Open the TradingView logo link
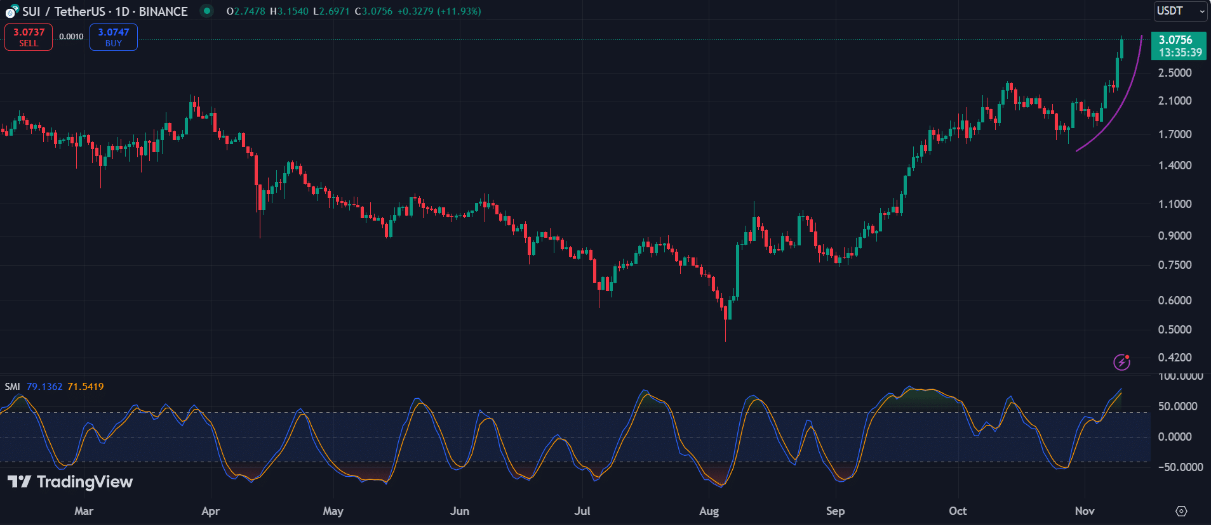The width and height of the screenshot is (1211, 525). point(70,482)
